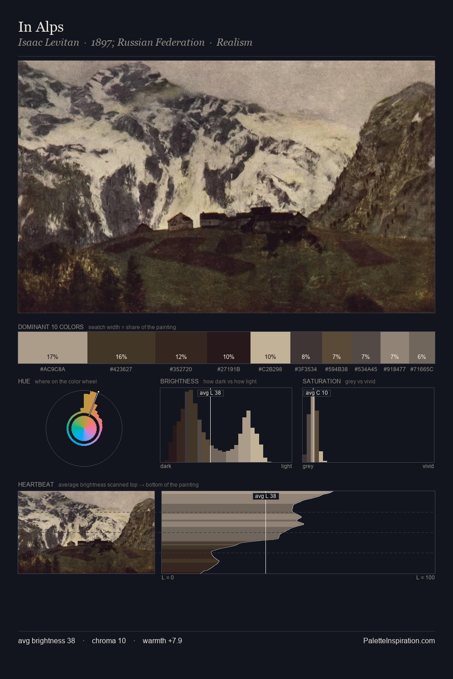Click '1897; Russian Federation' text
The image size is (453, 679).
click(x=148, y=43)
